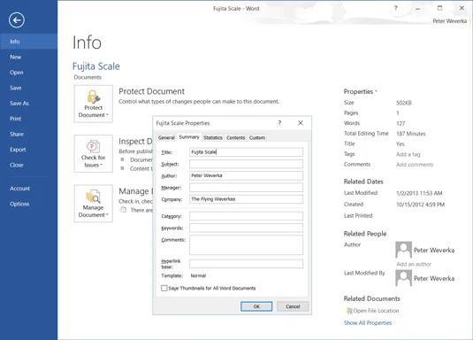Click the Show All Properties link
The height and width of the screenshot is (340, 473).
click(368, 323)
